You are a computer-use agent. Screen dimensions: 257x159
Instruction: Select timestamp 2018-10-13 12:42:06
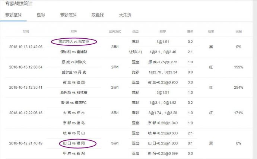[x=26, y=47]
